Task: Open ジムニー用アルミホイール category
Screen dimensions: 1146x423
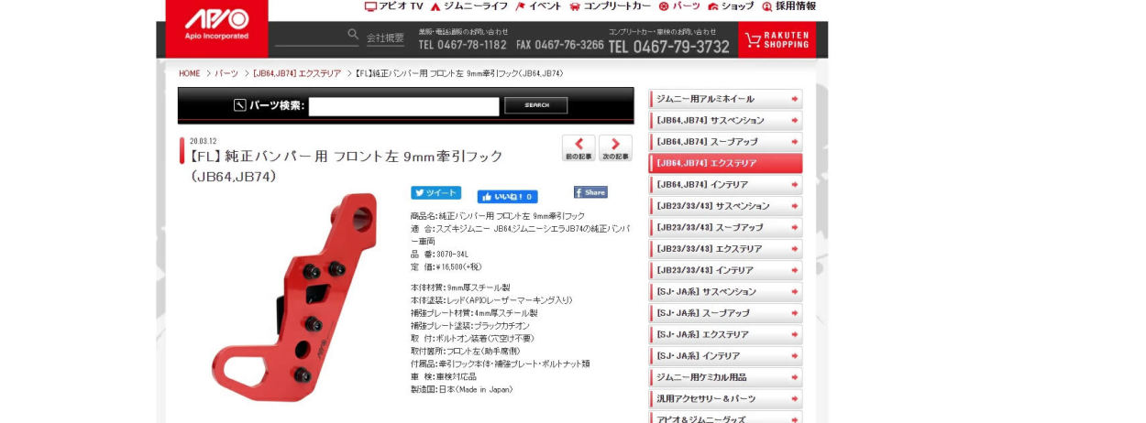Action: 725,99
